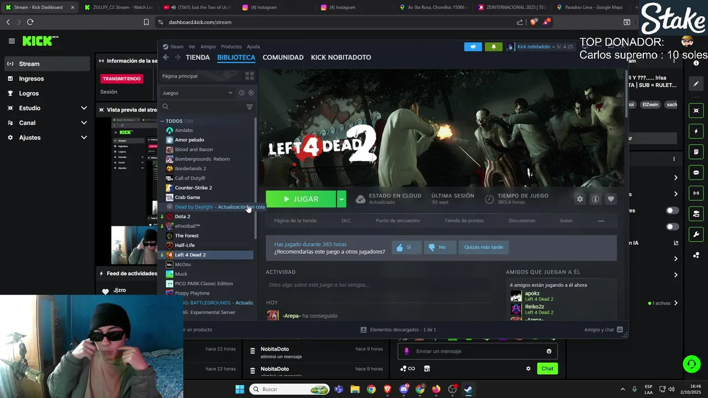Expand Ajustes in Kick sidebar
This screenshot has width=708, height=398.
84,138
